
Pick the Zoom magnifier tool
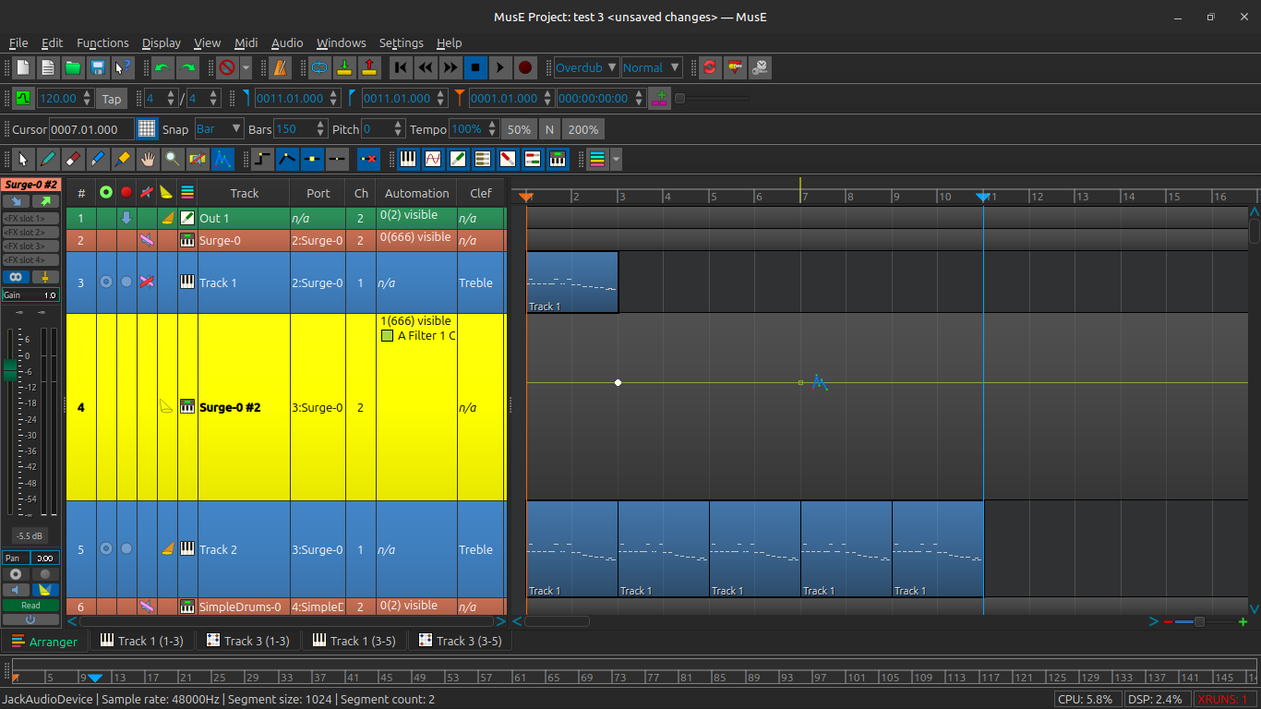(173, 160)
